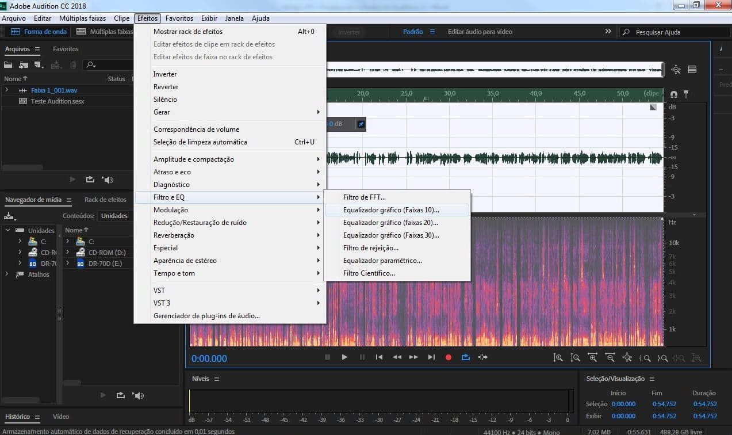Click the media browser shortcut download icon
The image size is (732, 435).
coord(10,216)
